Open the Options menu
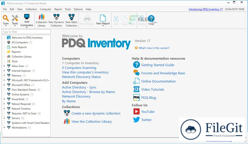 point(78,9)
